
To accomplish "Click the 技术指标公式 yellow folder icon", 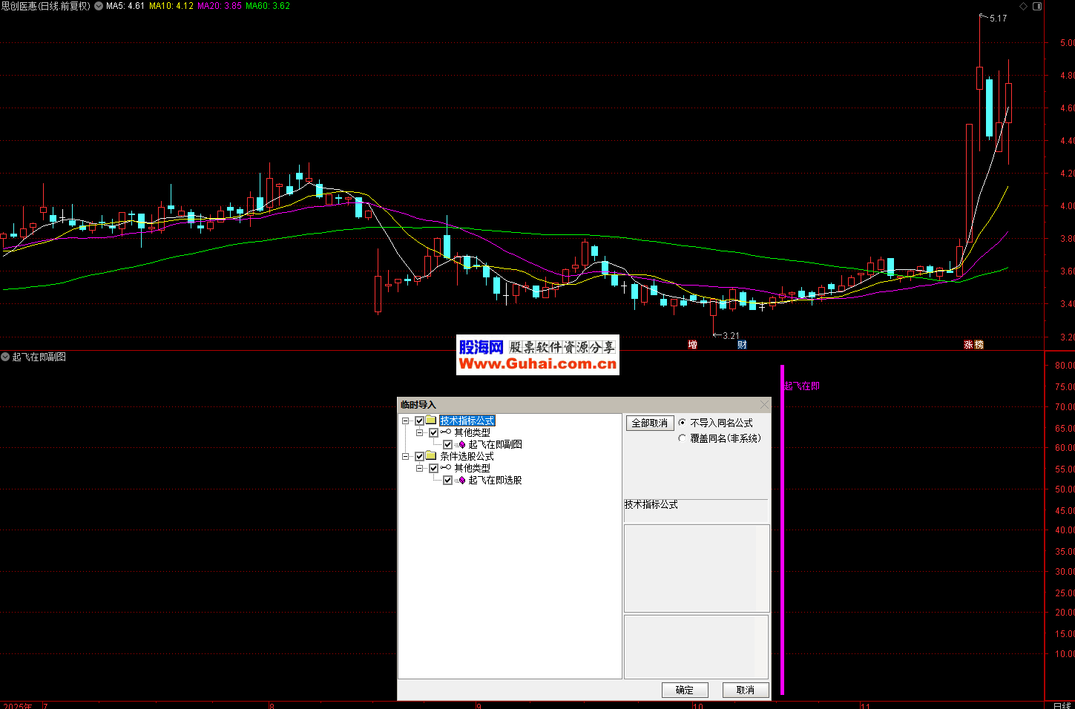I will click(x=431, y=421).
